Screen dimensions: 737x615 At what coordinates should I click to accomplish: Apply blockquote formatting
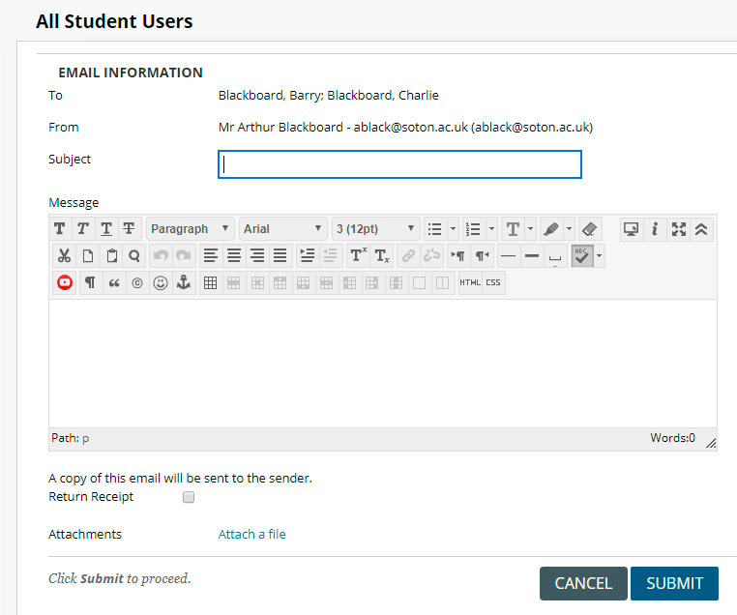coord(114,282)
